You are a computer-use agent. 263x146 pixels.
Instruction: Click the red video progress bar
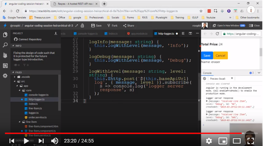tap(123, 133)
